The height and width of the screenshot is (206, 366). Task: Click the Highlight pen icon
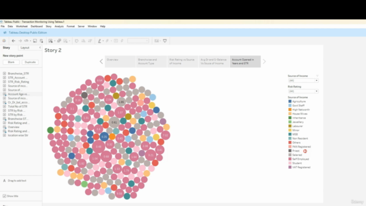coord(100,41)
